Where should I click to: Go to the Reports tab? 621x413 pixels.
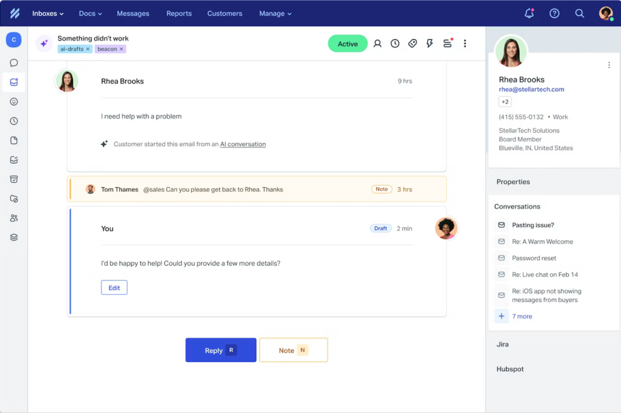[x=179, y=13]
